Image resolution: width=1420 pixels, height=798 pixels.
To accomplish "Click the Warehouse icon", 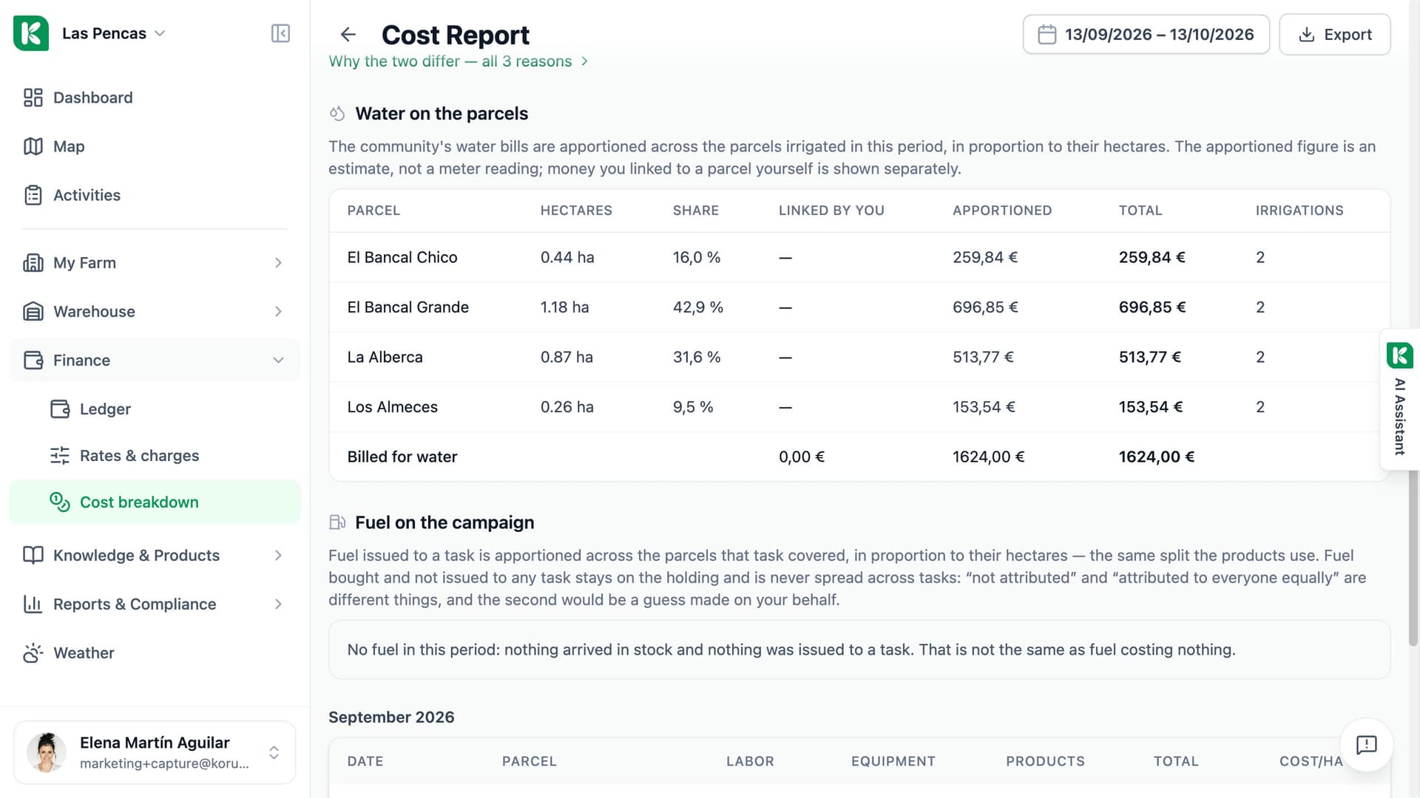I will [33, 312].
